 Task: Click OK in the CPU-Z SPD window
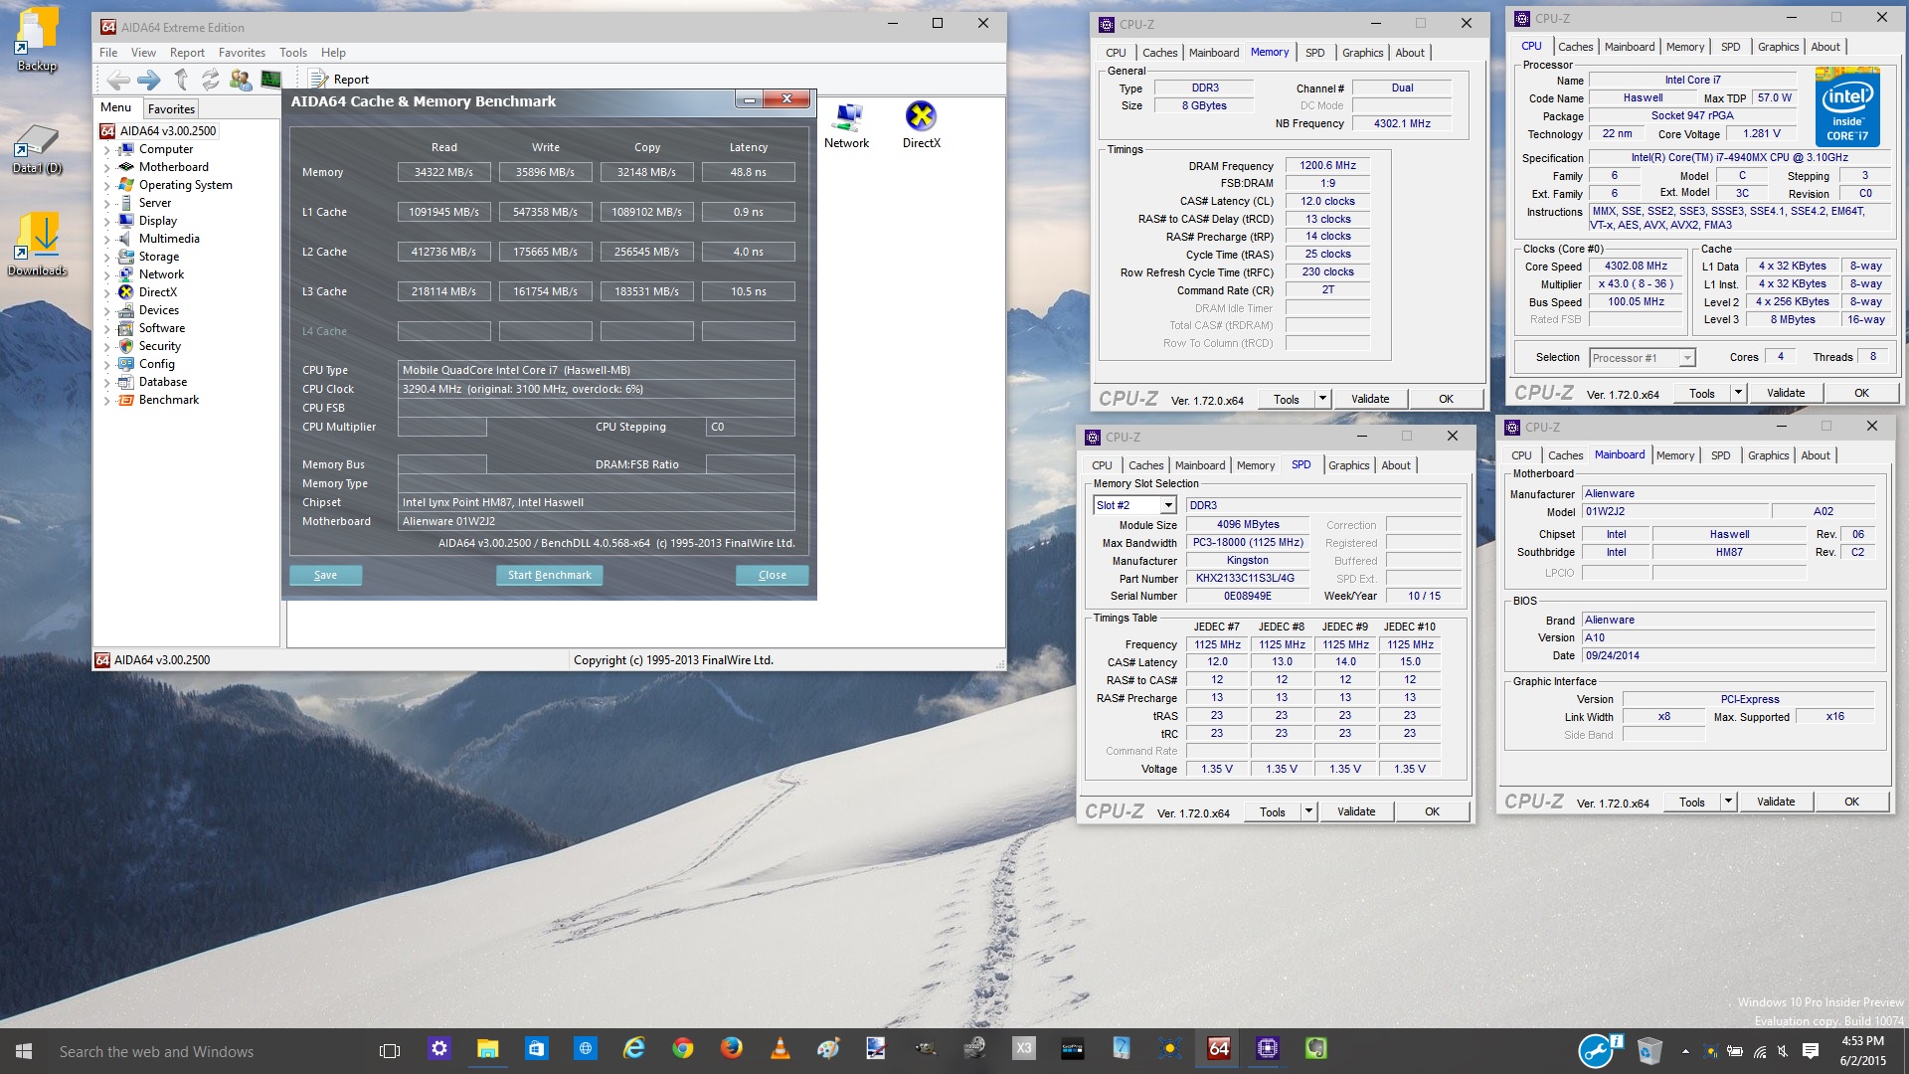(x=1432, y=811)
